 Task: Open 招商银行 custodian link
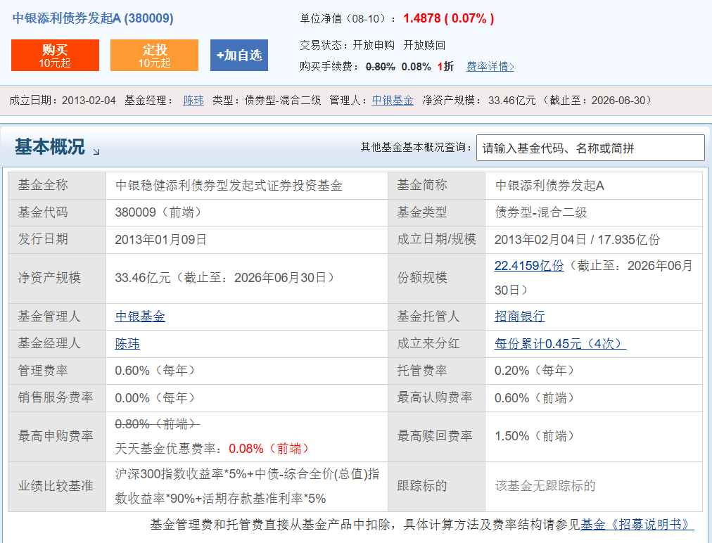click(x=519, y=317)
